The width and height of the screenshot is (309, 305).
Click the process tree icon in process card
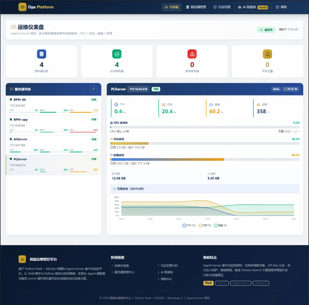pyautogui.click(x=258, y=104)
